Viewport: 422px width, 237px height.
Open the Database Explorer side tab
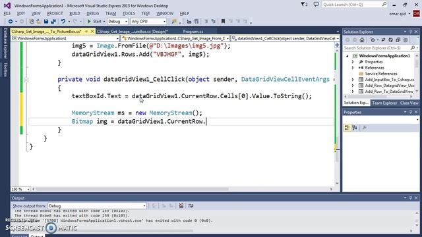click(5, 43)
